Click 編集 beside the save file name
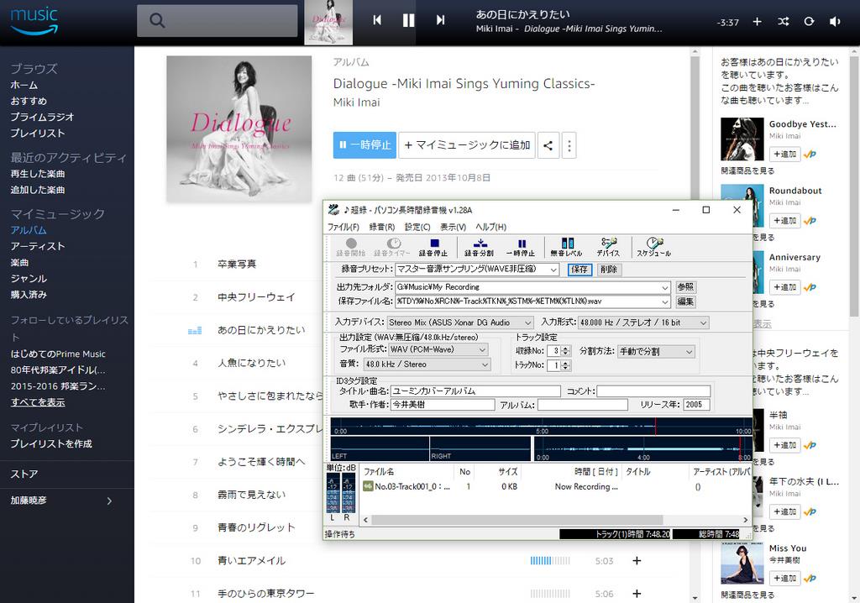Viewport: 860px width, 603px height. click(x=685, y=301)
